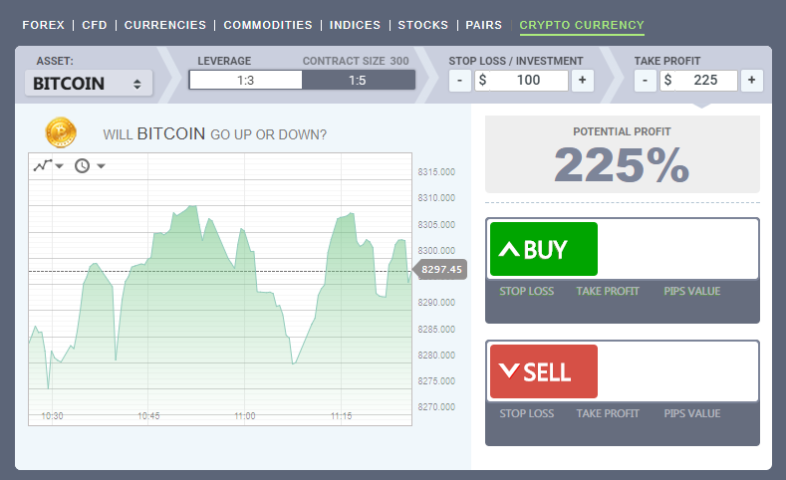Go to the STOCKS tab
The height and width of the screenshot is (480, 786).
[x=423, y=25]
